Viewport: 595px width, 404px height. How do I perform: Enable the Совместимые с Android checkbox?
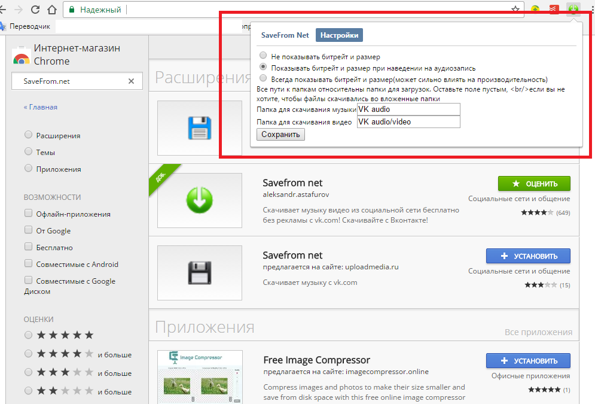28,263
